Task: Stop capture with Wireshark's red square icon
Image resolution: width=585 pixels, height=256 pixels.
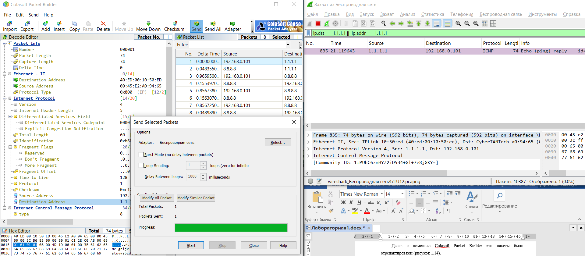Action: [318, 23]
